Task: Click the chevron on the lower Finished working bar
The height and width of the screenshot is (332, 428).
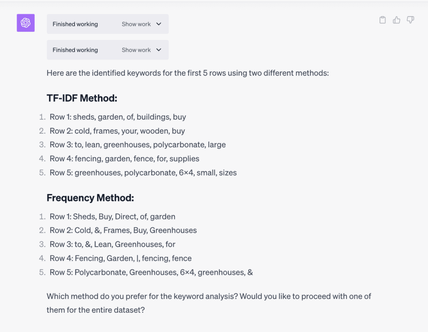Action: click(x=158, y=50)
